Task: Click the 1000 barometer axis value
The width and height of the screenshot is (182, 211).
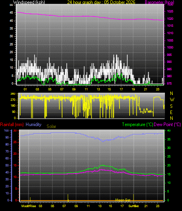Action: 170,47
